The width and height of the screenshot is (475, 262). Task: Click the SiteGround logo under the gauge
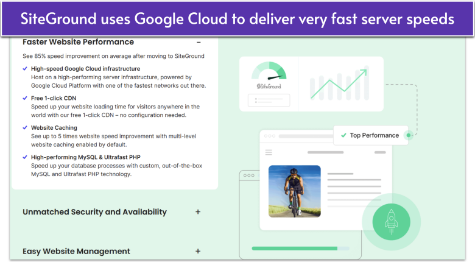pyautogui.click(x=269, y=87)
